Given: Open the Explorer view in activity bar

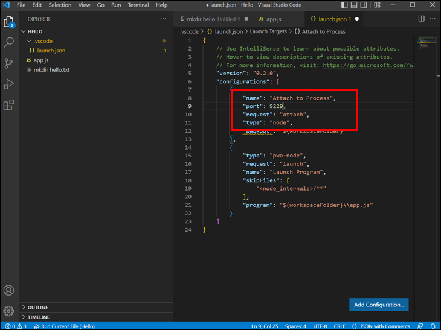Looking at the screenshot, I should pyautogui.click(x=9, y=22).
